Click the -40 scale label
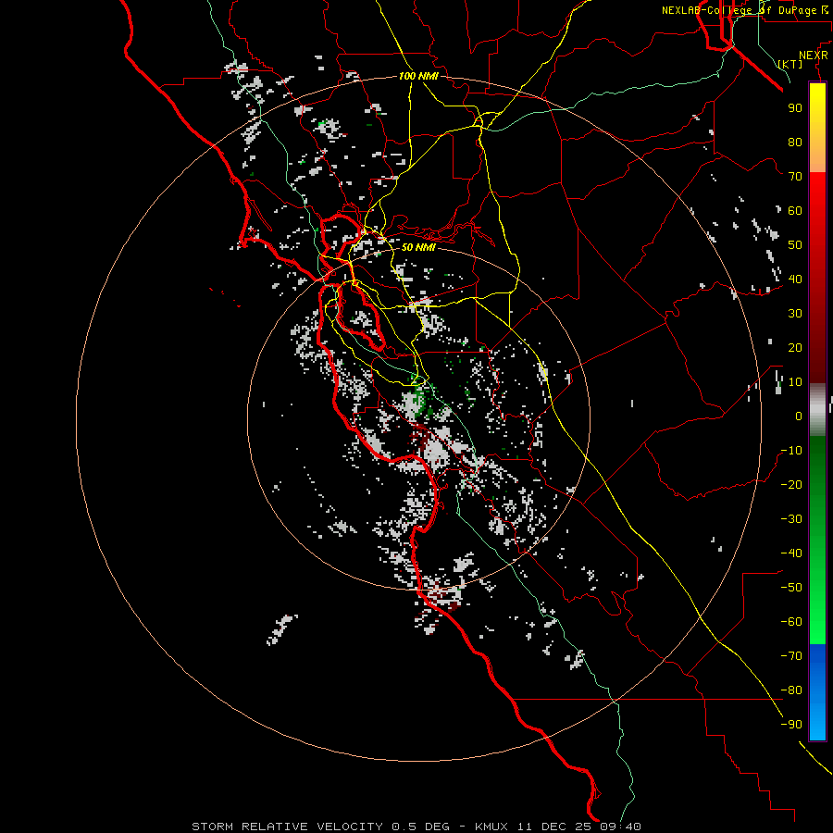 (x=791, y=553)
